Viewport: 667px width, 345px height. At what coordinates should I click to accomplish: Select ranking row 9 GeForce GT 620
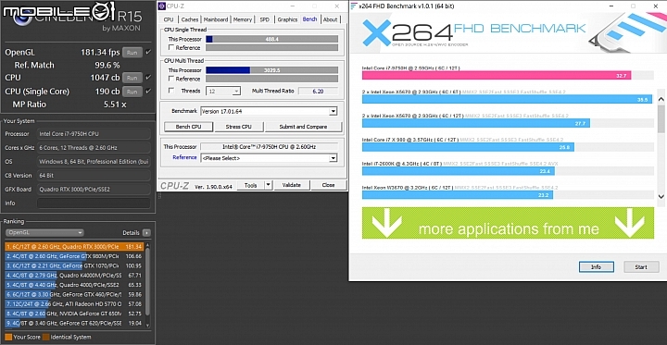click(74, 324)
